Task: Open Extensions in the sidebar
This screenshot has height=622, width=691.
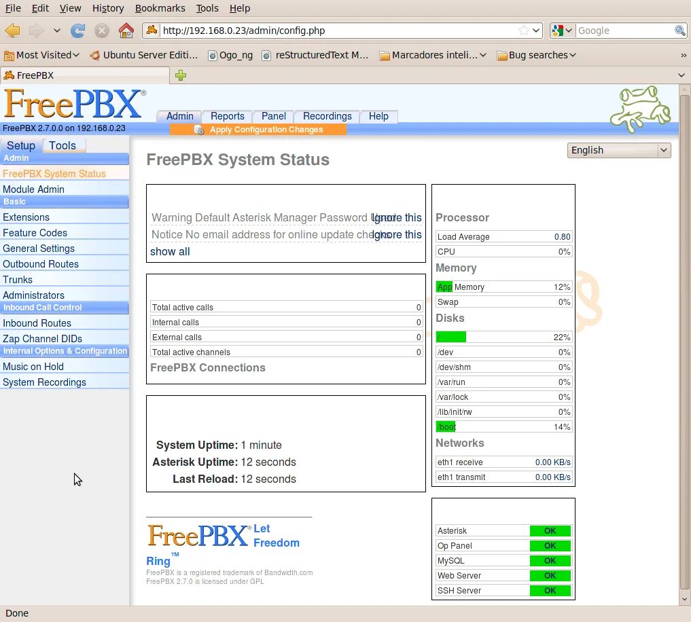Action: coord(65,217)
